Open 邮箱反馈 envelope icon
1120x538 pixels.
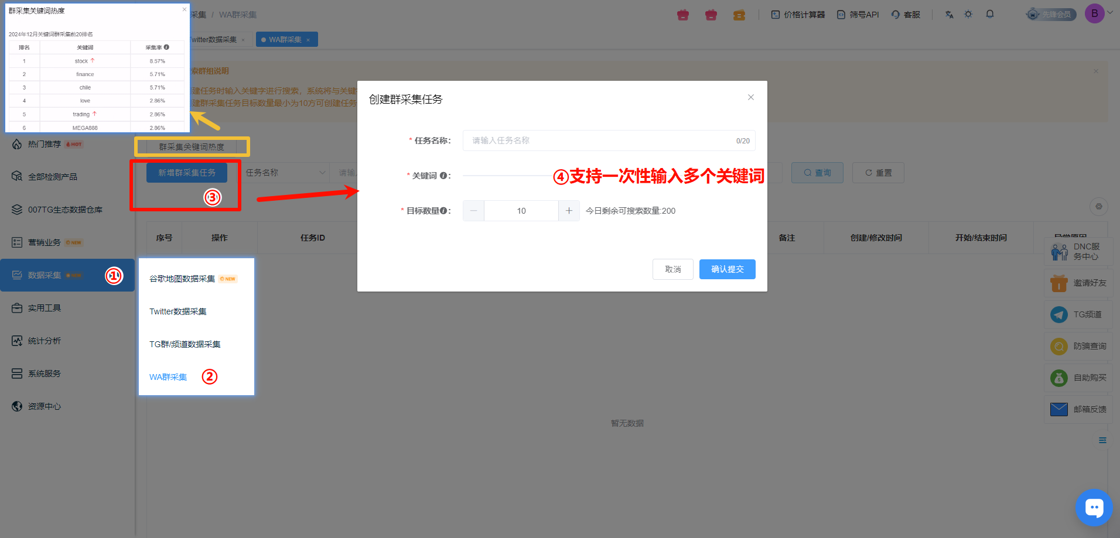click(x=1058, y=409)
